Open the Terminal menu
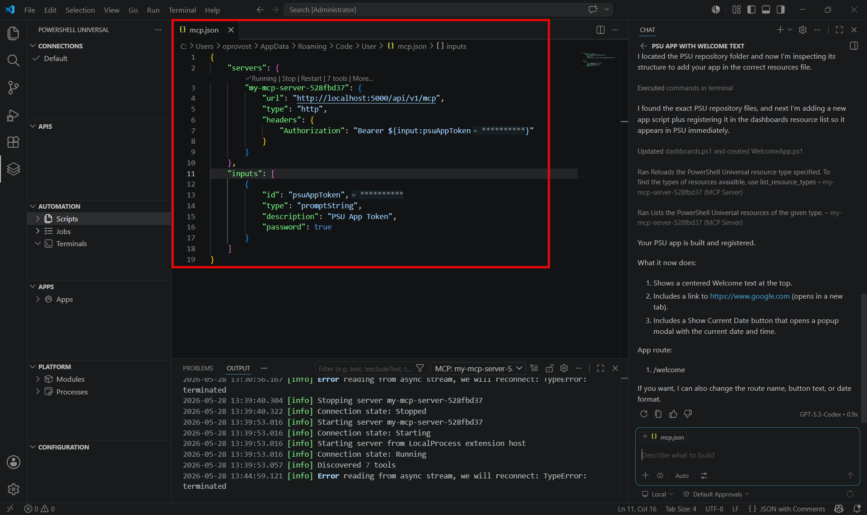867x515 pixels. coord(182,9)
